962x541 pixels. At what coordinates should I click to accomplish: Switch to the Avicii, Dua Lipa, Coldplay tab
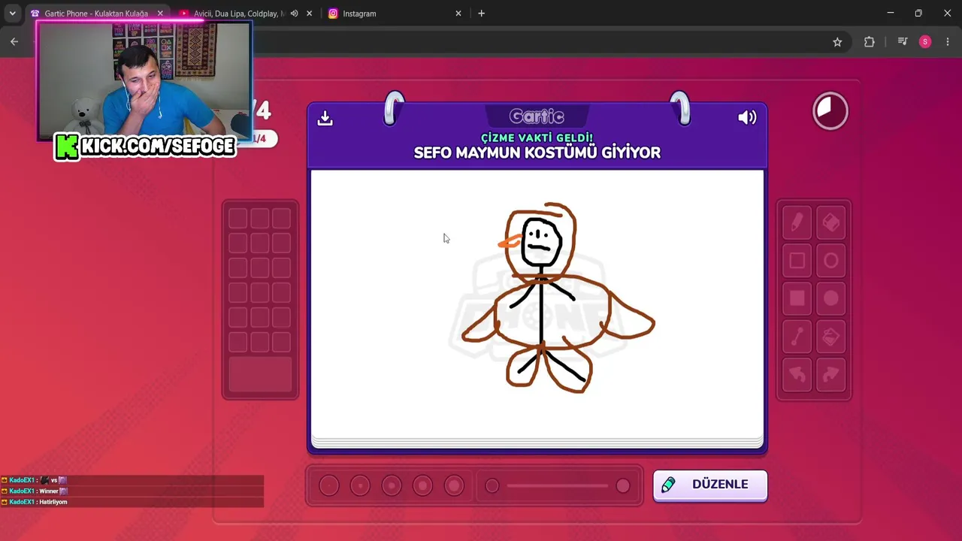(237, 14)
